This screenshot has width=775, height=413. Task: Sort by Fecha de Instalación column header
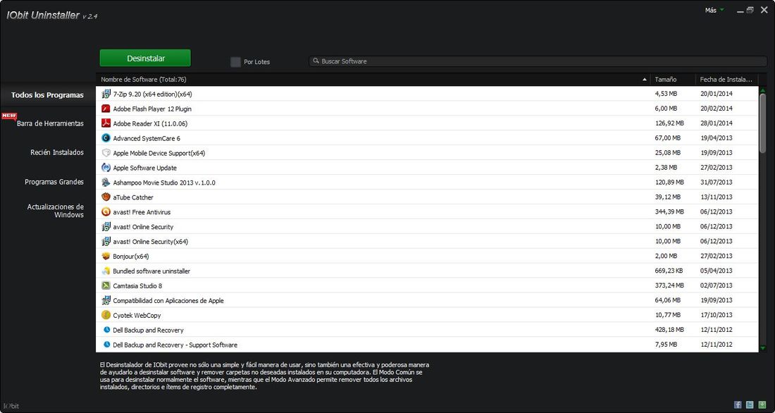tap(726, 79)
